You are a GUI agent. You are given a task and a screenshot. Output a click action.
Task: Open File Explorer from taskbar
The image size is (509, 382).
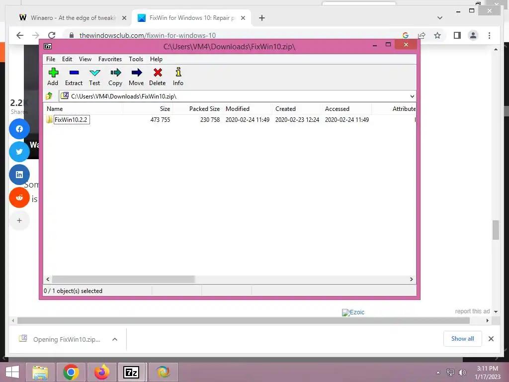tap(40, 372)
